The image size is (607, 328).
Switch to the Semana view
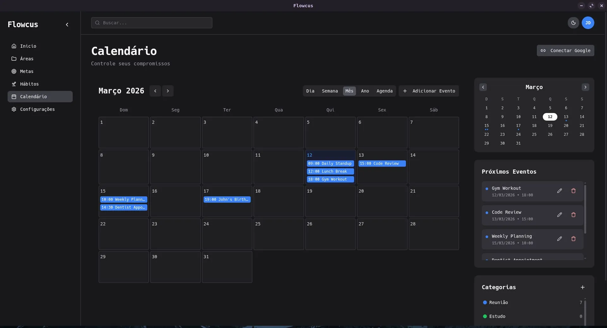pyautogui.click(x=330, y=91)
